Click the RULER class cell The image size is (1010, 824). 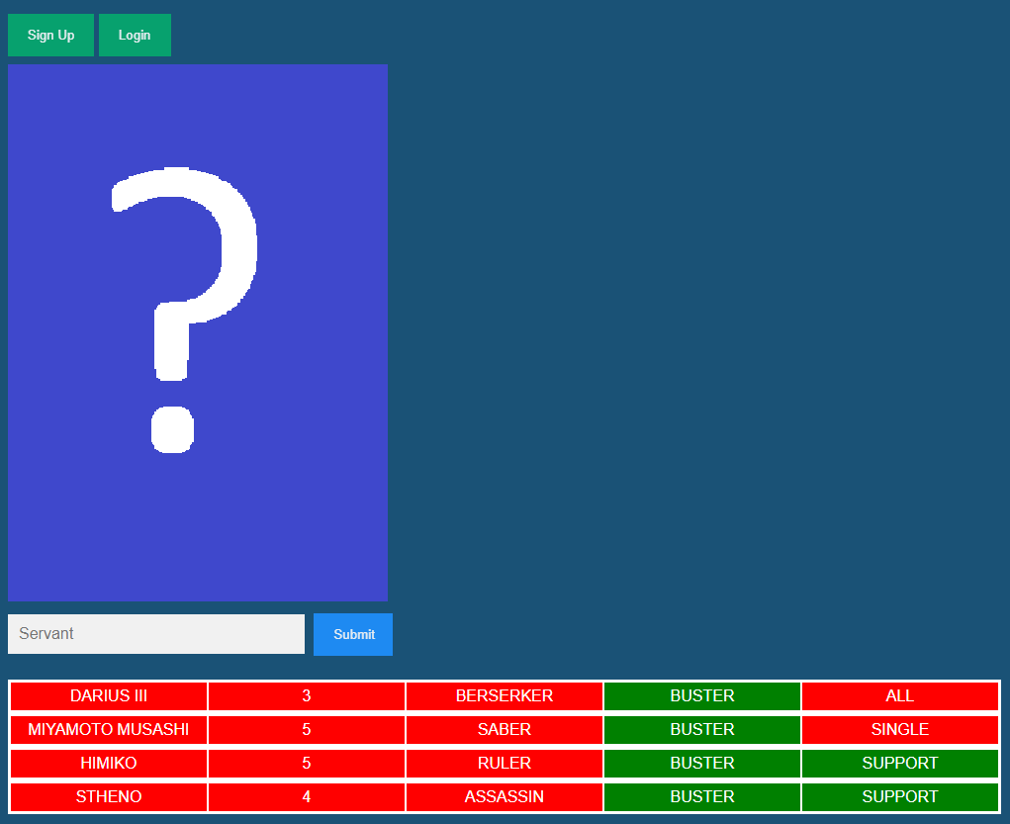coord(505,763)
